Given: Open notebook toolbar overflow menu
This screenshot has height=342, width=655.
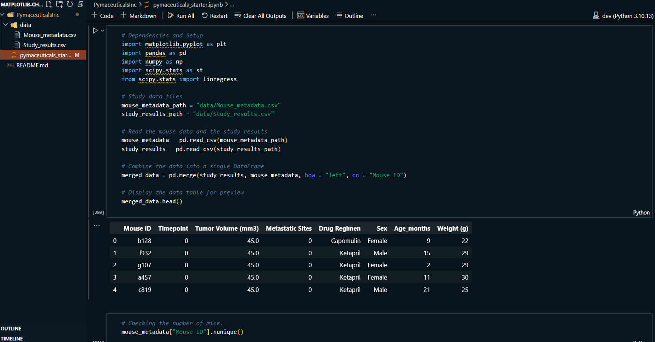Looking at the screenshot, I should (x=373, y=15).
